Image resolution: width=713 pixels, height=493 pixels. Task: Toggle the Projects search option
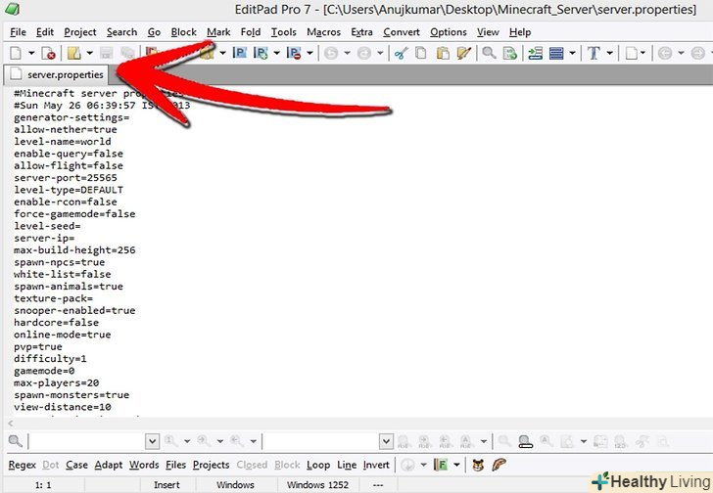(211, 465)
